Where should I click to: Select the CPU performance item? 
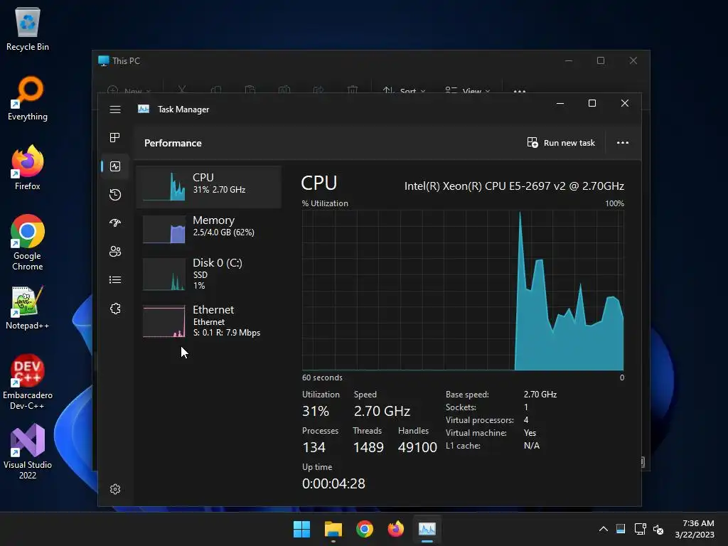(209, 187)
